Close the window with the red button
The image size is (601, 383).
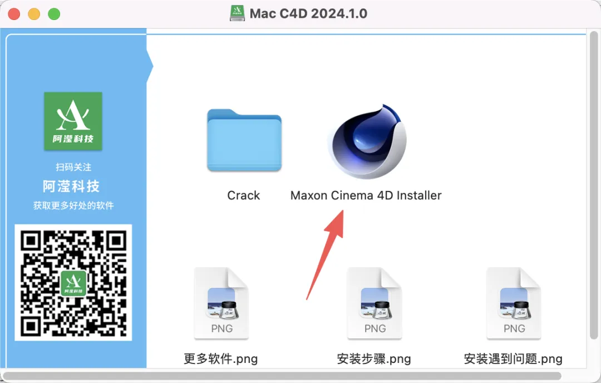click(x=14, y=14)
